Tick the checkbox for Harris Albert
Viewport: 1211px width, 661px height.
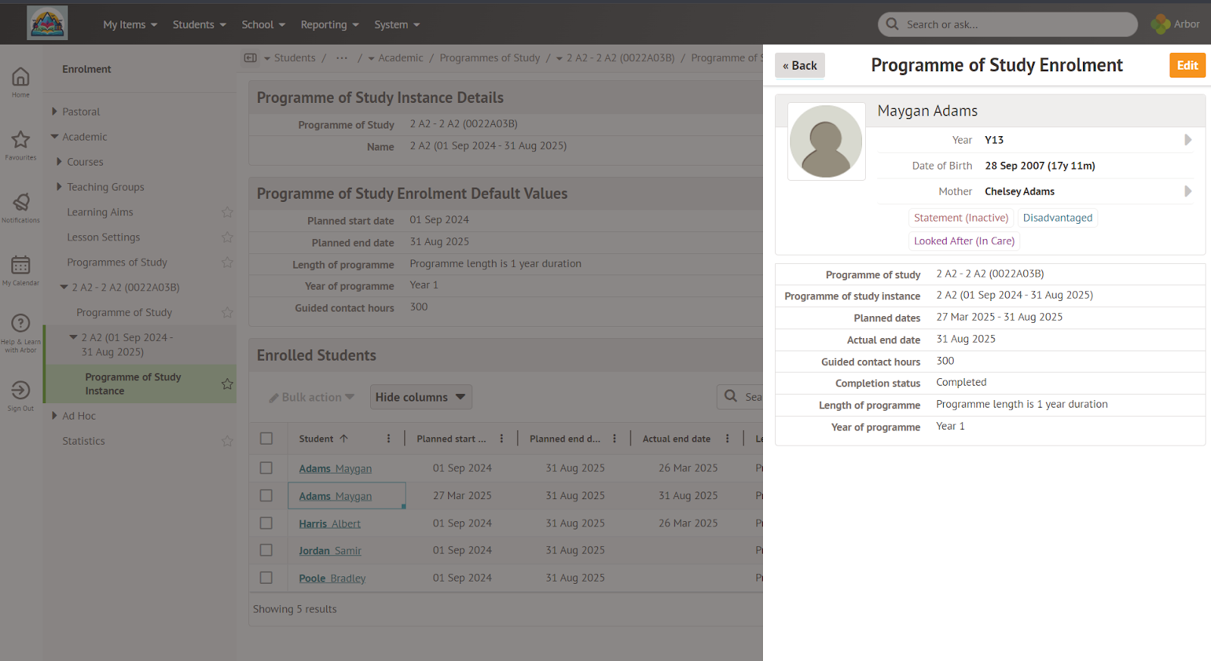tap(266, 523)
